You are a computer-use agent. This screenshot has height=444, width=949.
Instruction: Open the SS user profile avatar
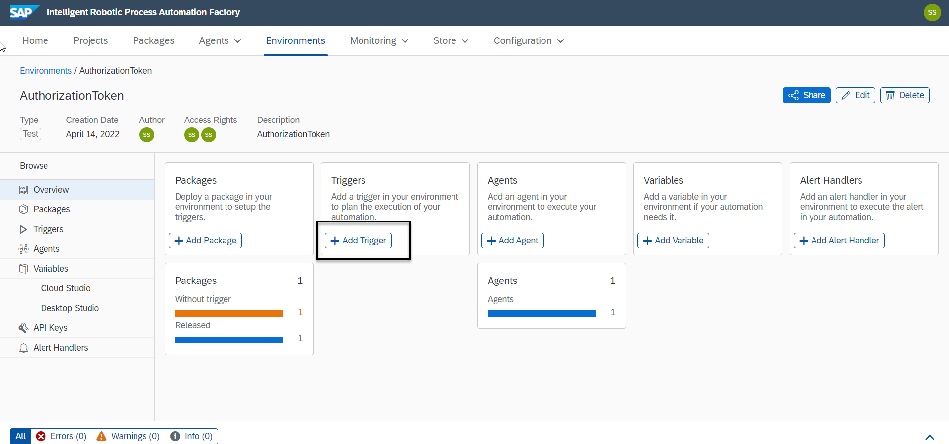(932, 12)
